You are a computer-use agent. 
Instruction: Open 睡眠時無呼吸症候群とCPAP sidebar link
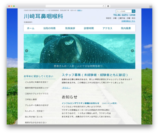37,88
